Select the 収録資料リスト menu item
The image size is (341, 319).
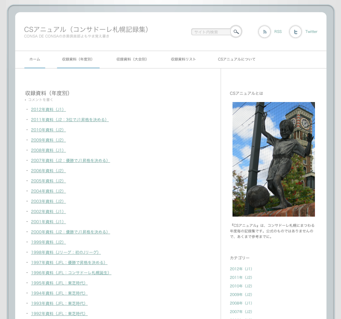coord(183,59)
